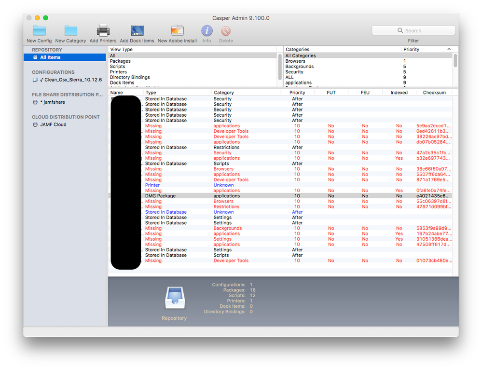Click the blue Stored In Database entry
Image resolution: width=482 pixels, height=370 pixels.
166,212
